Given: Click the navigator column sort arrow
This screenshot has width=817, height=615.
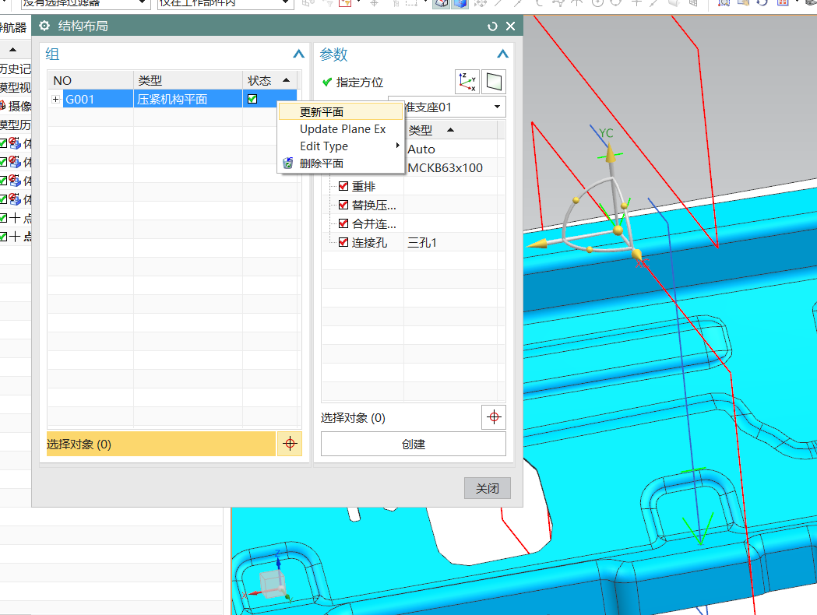Looking at the screenshot, I should tap(13, 50).
